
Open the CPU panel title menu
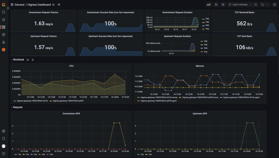(x=71, y=66)
